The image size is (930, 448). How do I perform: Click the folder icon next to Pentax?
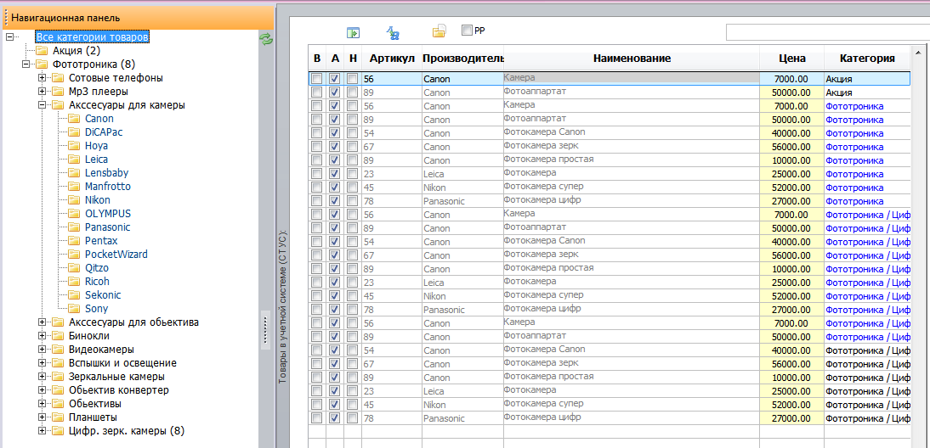(74, 241)
